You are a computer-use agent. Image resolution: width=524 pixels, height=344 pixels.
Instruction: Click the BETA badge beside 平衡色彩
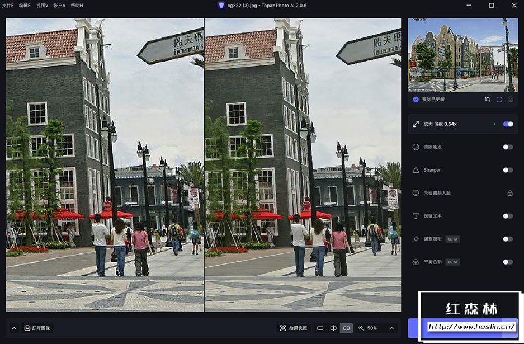tap(452, 262)
